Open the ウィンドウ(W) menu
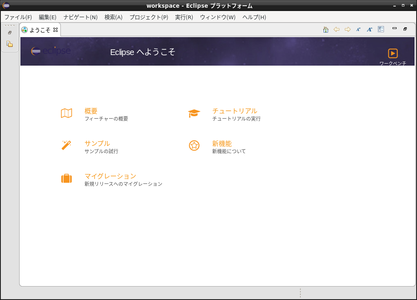417x300 pixels. click(218, 17)
